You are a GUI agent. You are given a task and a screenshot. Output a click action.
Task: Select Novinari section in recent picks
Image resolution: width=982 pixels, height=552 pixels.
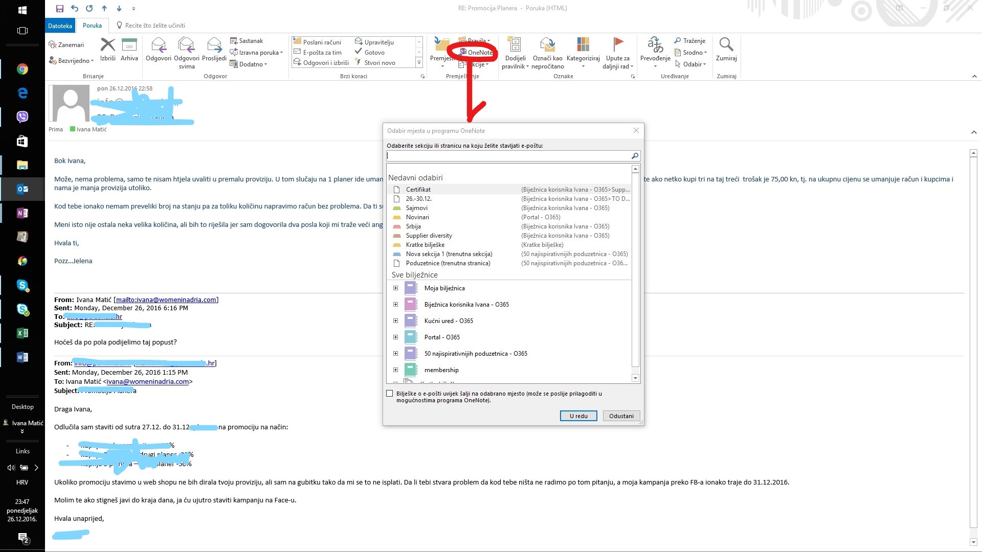pos(510,217)
